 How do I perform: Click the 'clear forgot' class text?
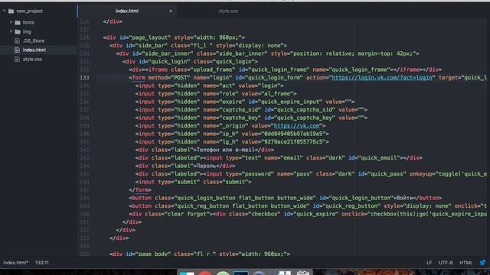(x=187, y=214)
